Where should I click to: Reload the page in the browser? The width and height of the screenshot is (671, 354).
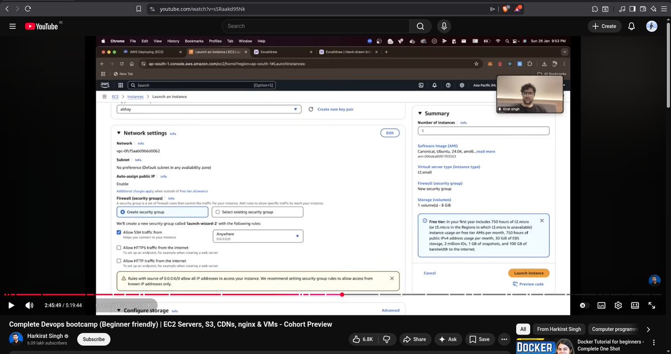pos(28,8)
